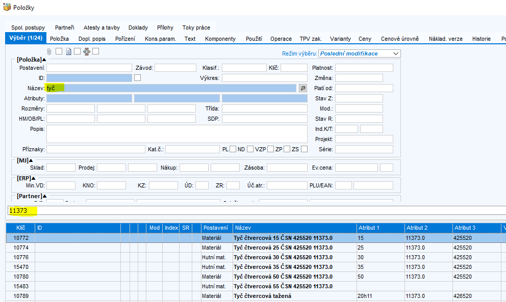The image size is (506, 302).
Task: Click the structure diagram icon
Action: [86, 51]
